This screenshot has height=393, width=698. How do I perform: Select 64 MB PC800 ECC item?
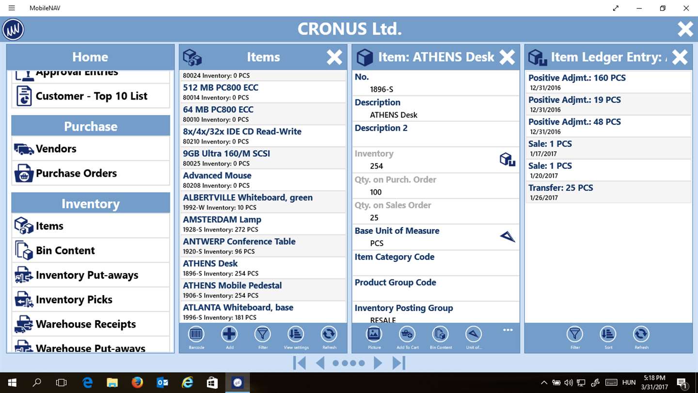pyautogui.click(x=263, y=114)
